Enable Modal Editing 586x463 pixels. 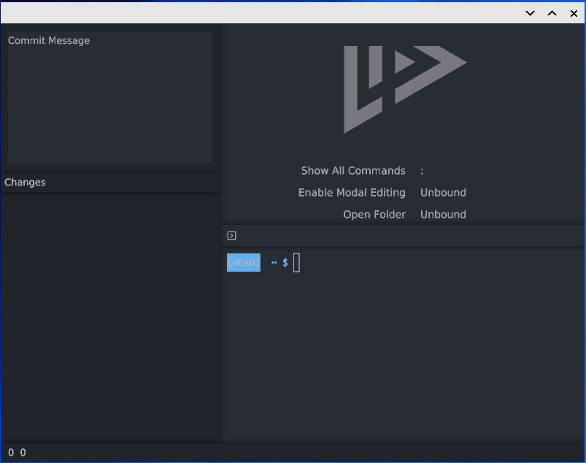[352, 192]
